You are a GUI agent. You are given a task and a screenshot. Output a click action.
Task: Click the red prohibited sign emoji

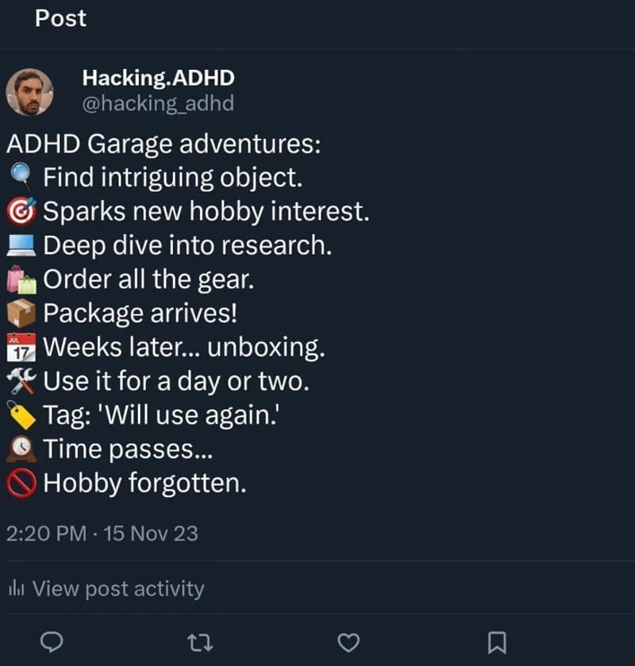[21, 483]
